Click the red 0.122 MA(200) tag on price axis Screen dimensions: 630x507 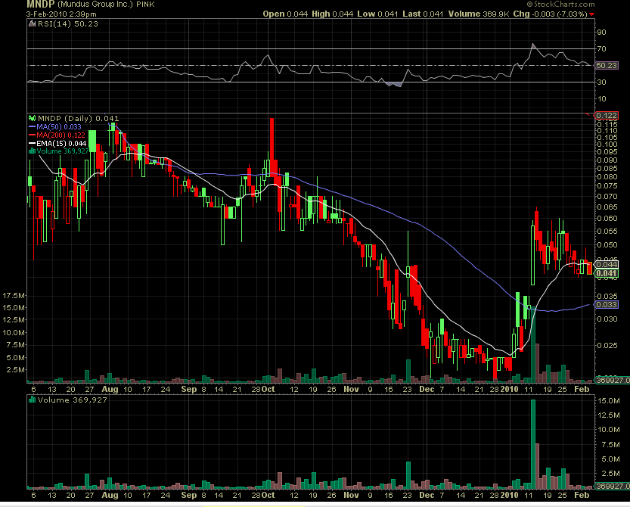pos(607,115)
